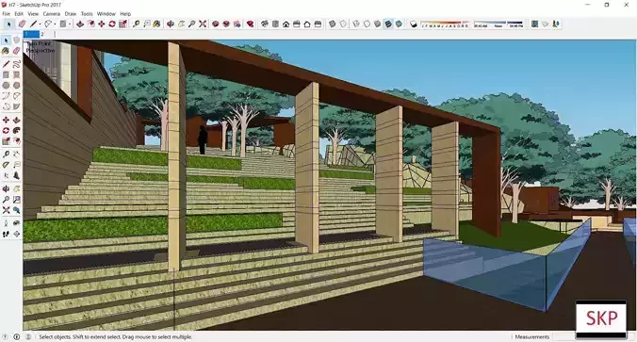Open the Help menu
Image resolution: width=637 pixels, height=342 pixels.
(125, 13)
